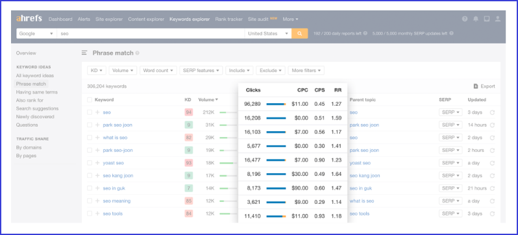Viewport: 518px width, 235px height.
Task: Click the orange search button
Action: 300,33
